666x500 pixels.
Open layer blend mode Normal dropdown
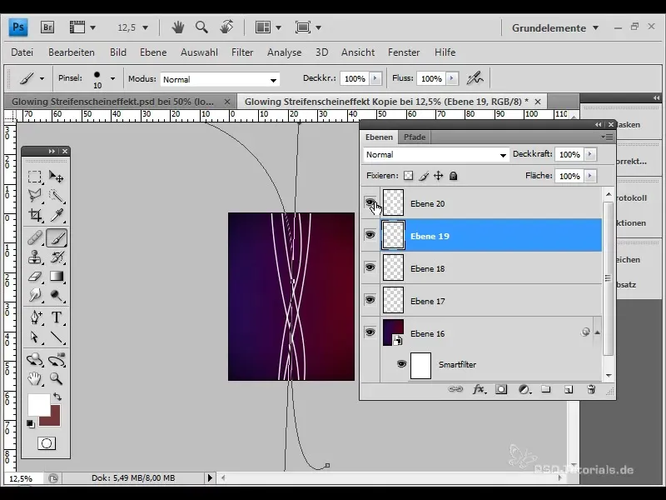[436, 155]
